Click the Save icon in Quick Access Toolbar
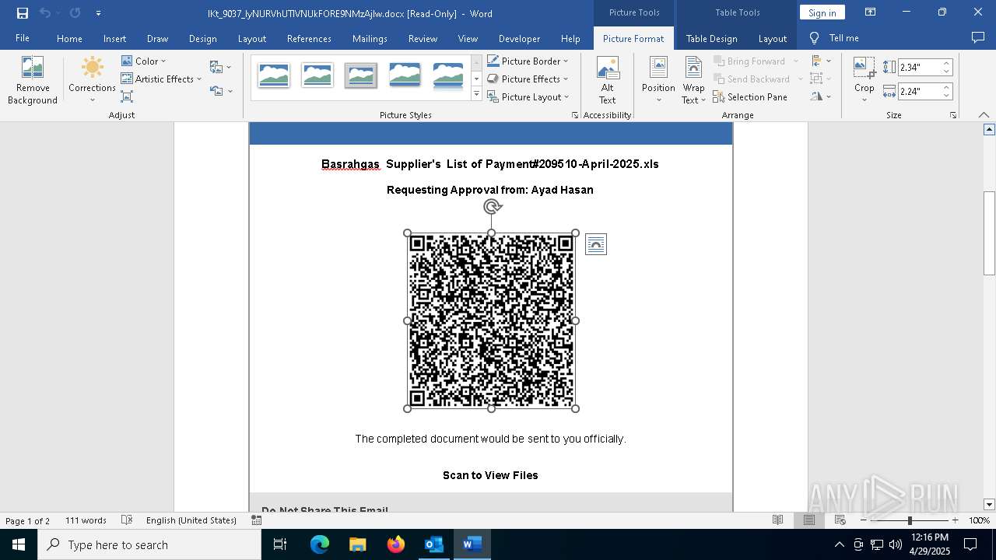 22,13
